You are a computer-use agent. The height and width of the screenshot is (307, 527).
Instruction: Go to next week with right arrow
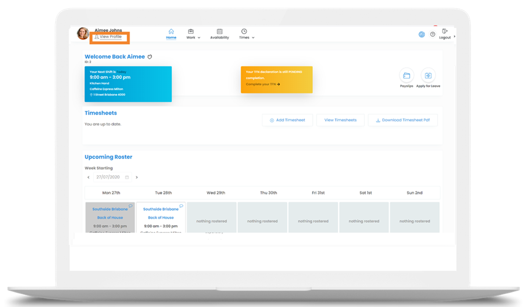pos(136,178)
